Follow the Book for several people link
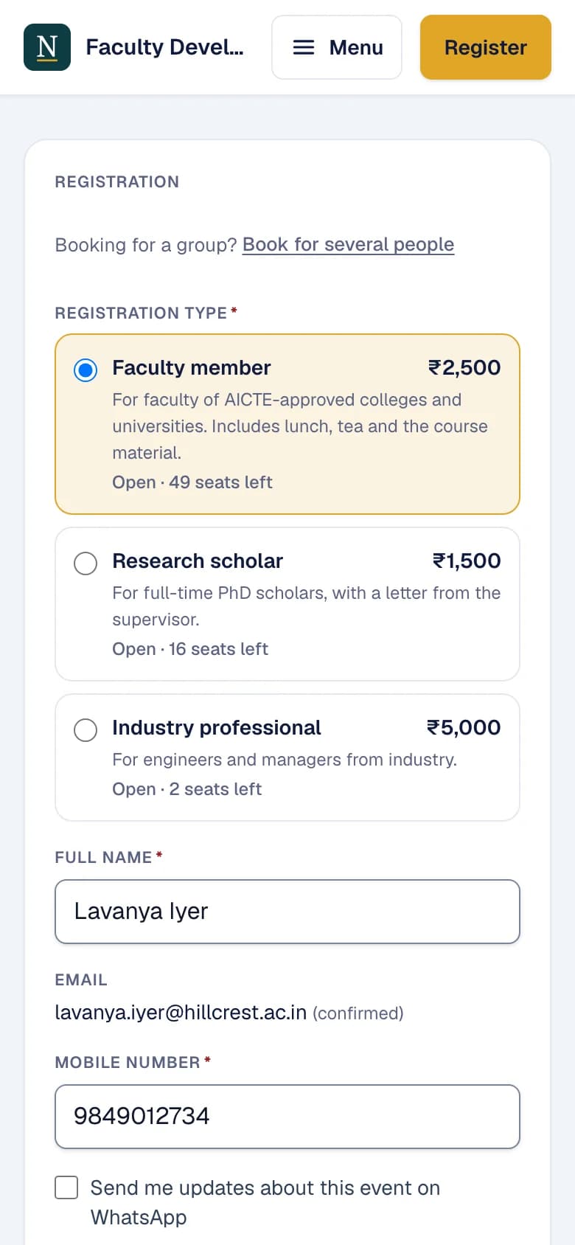This screenshot has height=1245, width=575. tap(348, 245)
